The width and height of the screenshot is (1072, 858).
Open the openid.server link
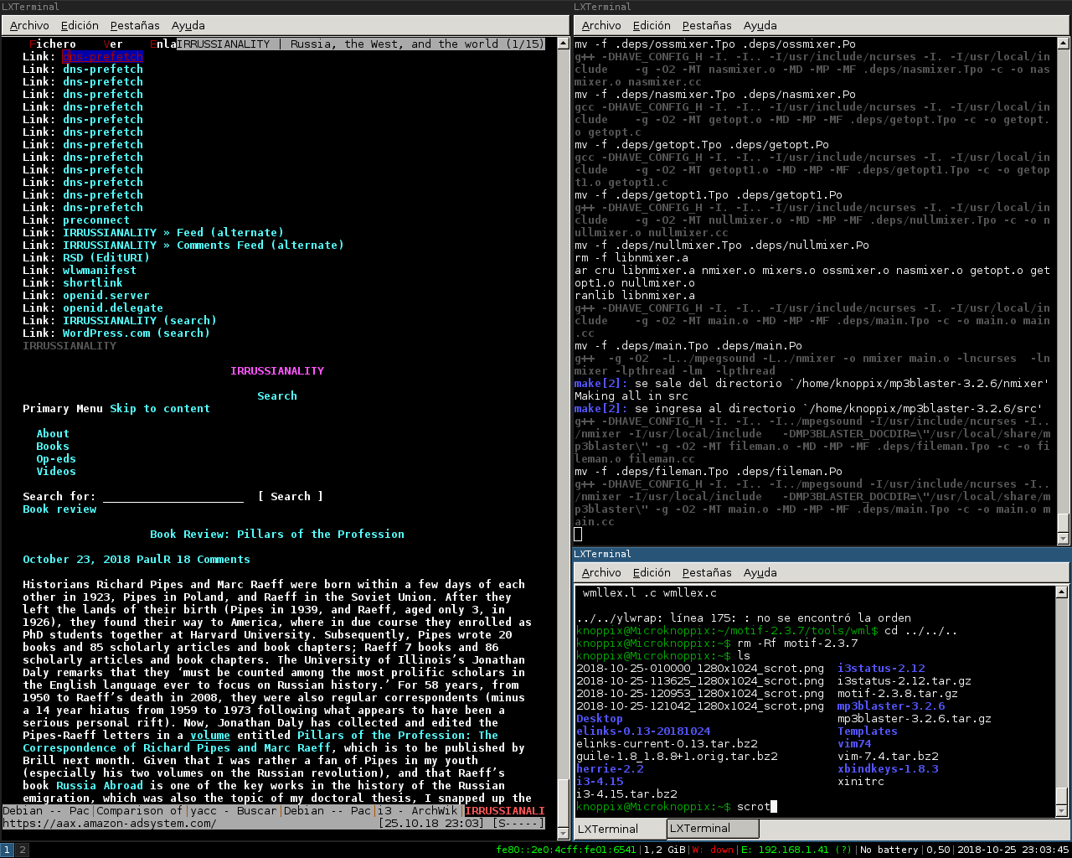(106, 295)
